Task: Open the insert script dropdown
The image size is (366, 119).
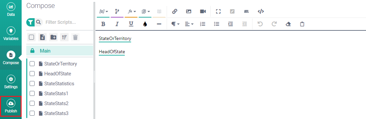Action: [x=145, y=11]
